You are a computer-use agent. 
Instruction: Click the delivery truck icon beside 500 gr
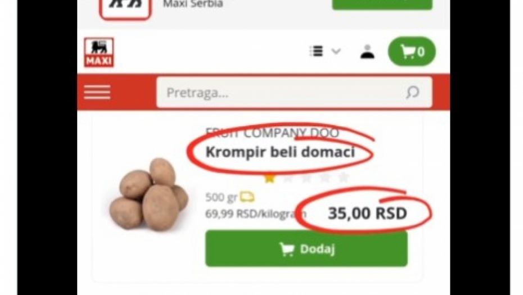[x=247, y=197]
